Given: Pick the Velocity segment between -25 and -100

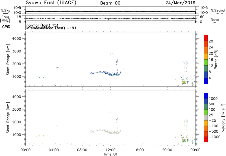Looking at the screenshot, I should [206, 123].
